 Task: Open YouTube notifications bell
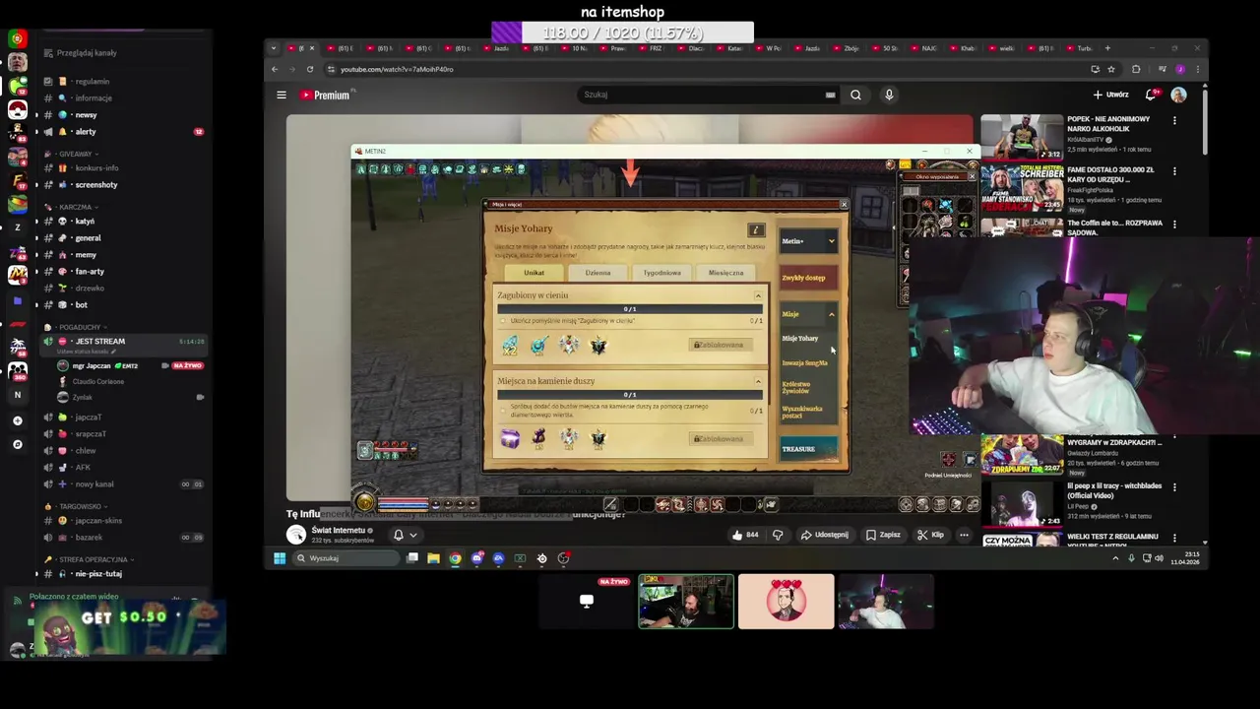1150,95
